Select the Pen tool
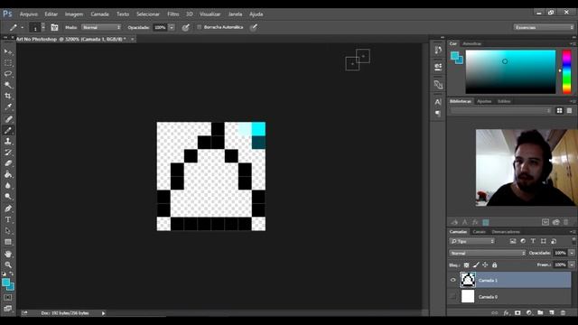 [x=8, y=209]
